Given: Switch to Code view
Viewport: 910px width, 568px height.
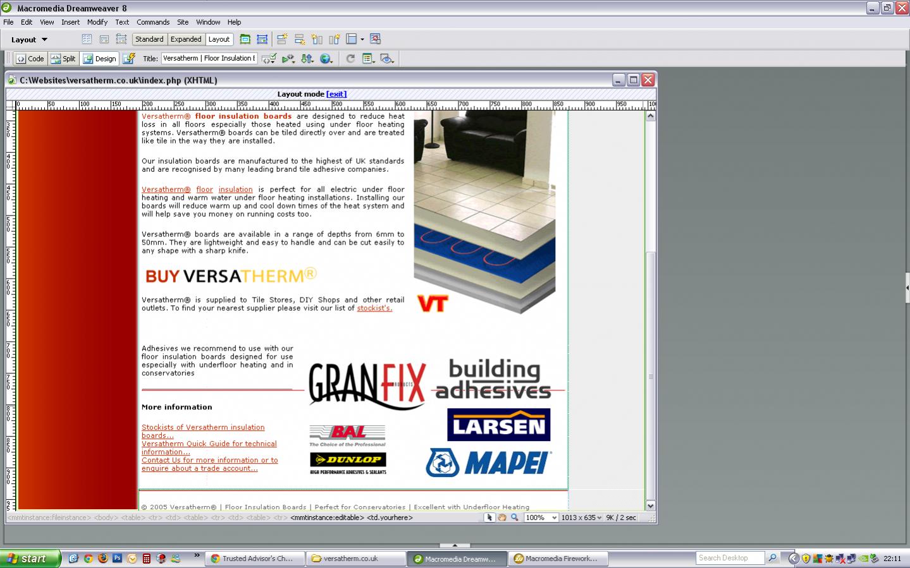Looking at the screenshot, I should [30, 58].
